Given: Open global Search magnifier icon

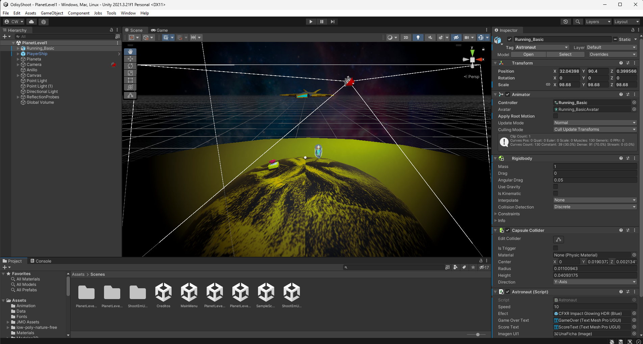Looking at the screenshot, I should coord(578,22).
